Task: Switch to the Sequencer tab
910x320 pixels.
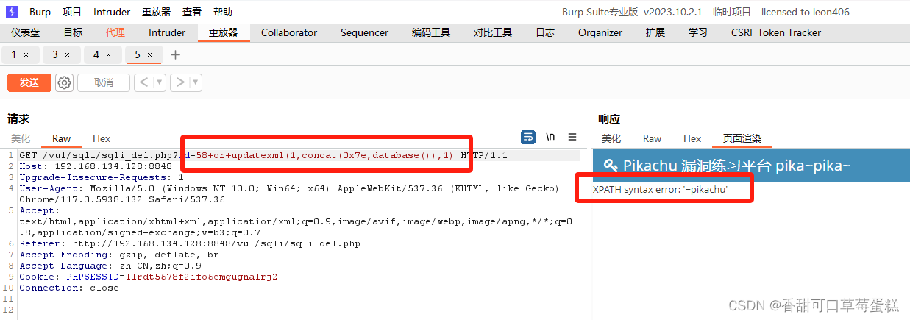Action: click(364, 32)
